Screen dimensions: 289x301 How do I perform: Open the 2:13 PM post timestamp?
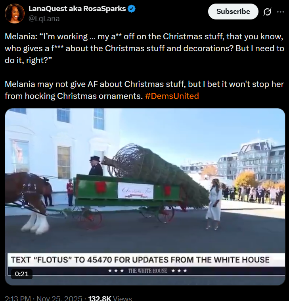[x=17, y=299]
